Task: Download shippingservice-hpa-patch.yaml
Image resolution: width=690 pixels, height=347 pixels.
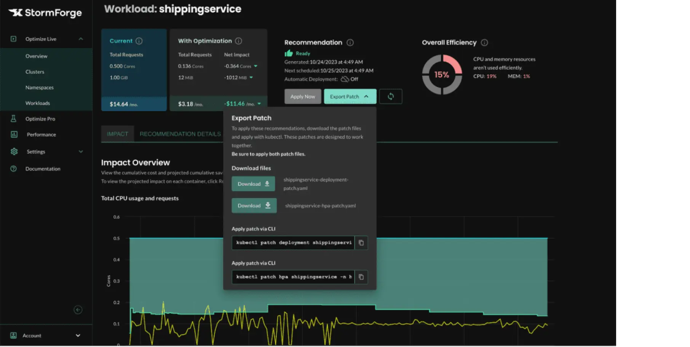Action: pyautogui.click(x=254, y=205)
